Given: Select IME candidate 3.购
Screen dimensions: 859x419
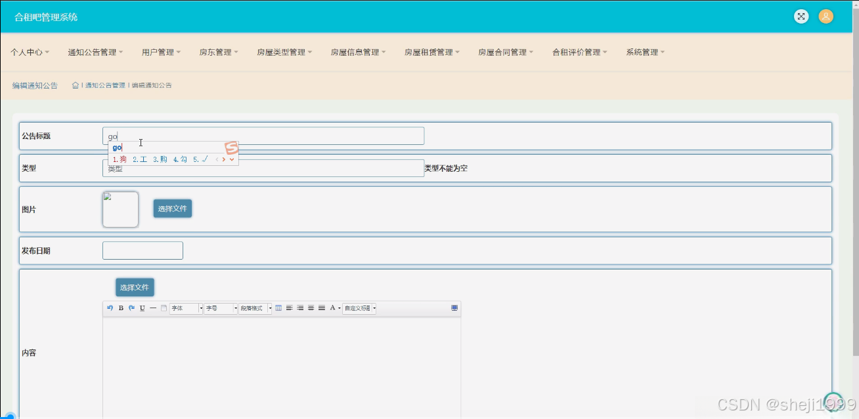Looking at the screenshot, I should click(160, 159).
